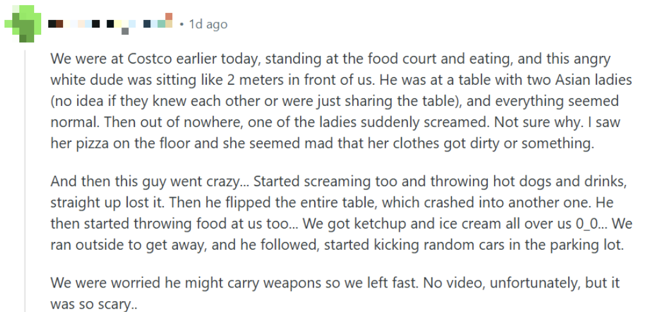The height and width of the screenshot is (312, 658).
Task: Click the "1d ago" timestamp
Action: [x=208, y=24]
